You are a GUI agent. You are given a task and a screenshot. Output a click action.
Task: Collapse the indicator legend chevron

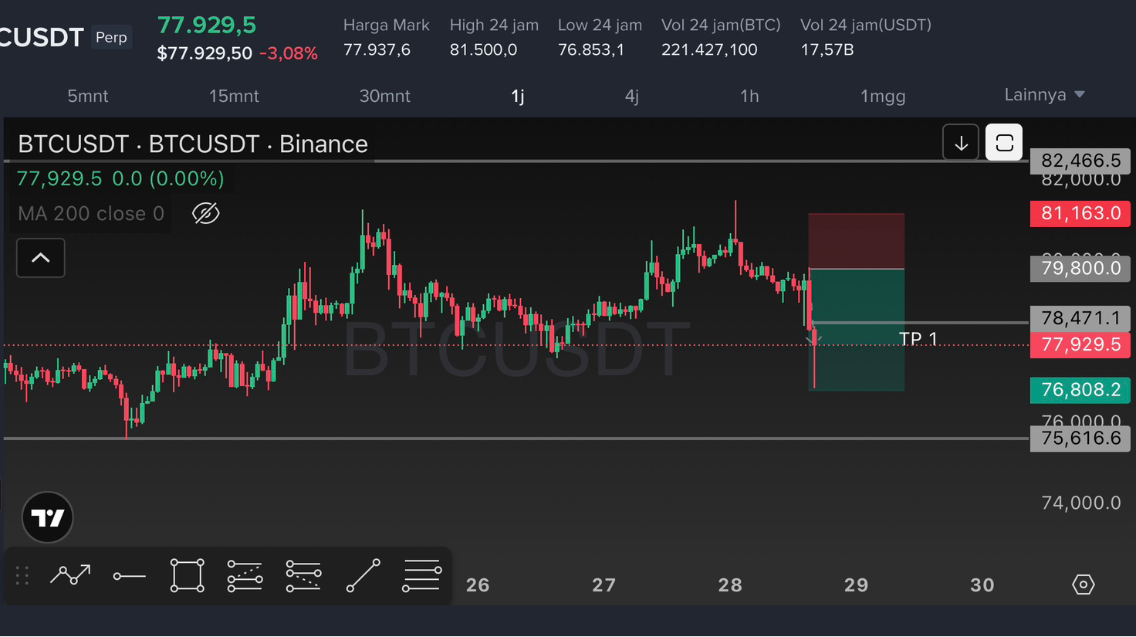(41, 258)
